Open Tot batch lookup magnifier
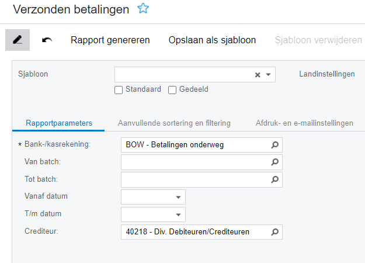 pos(274,179)
